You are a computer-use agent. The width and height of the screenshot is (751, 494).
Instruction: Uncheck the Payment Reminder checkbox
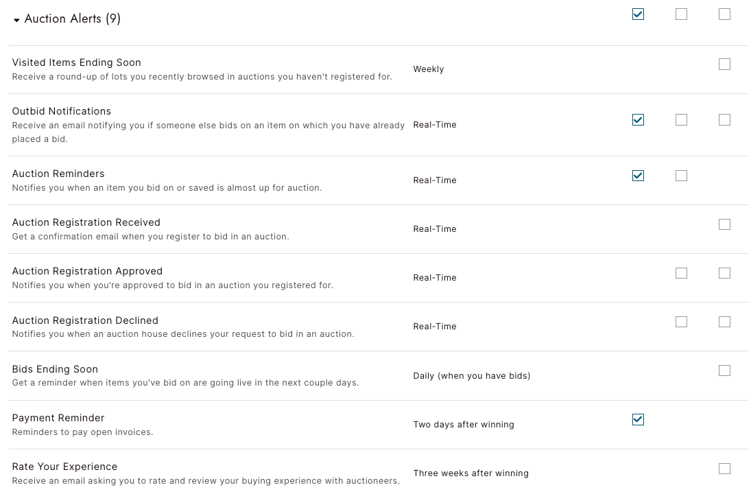click(638, 420)
